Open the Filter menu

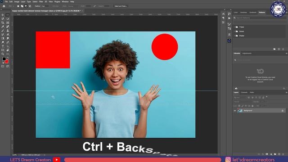pos(41,2)
